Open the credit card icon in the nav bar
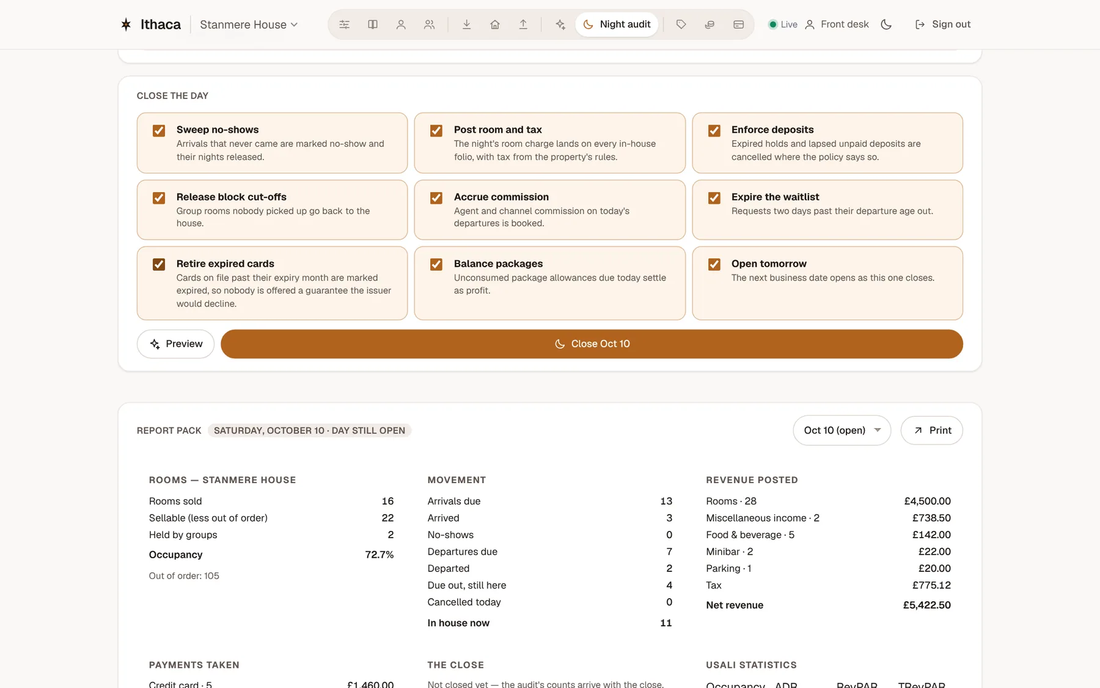 pyautogui.click(x=738, y=24)
